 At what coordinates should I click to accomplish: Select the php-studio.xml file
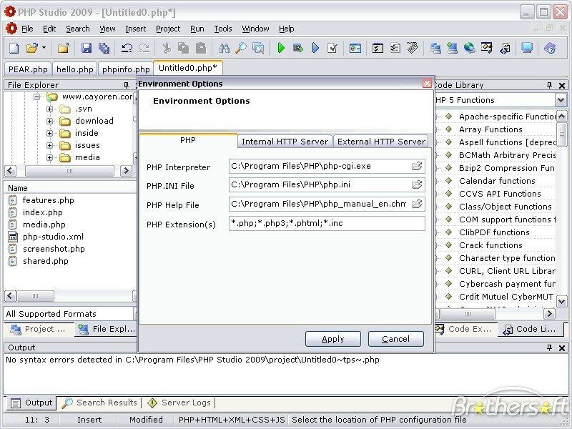coord(53,237)
